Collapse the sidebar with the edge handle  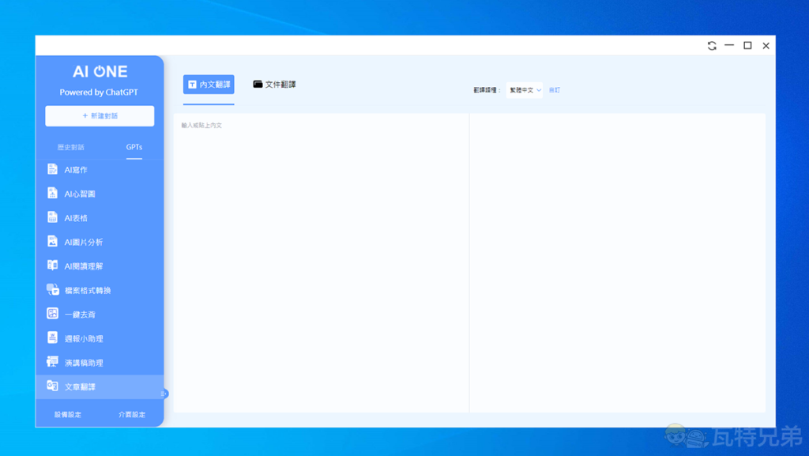[x=164, y=394]
